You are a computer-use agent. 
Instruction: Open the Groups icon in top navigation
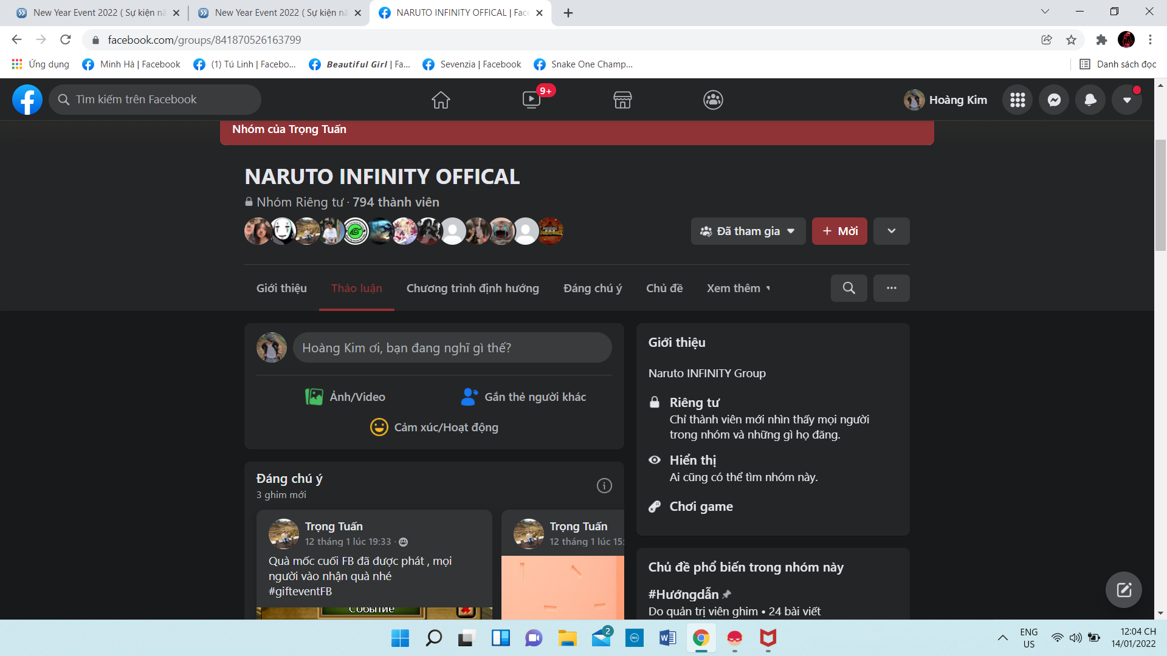click(x=713, y=100)
